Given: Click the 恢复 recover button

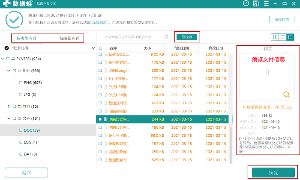Looking at the screenshot, I should pos(273,173).
